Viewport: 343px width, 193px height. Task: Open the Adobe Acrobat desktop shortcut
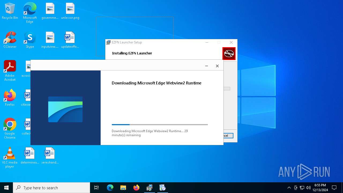pos(10,71)
